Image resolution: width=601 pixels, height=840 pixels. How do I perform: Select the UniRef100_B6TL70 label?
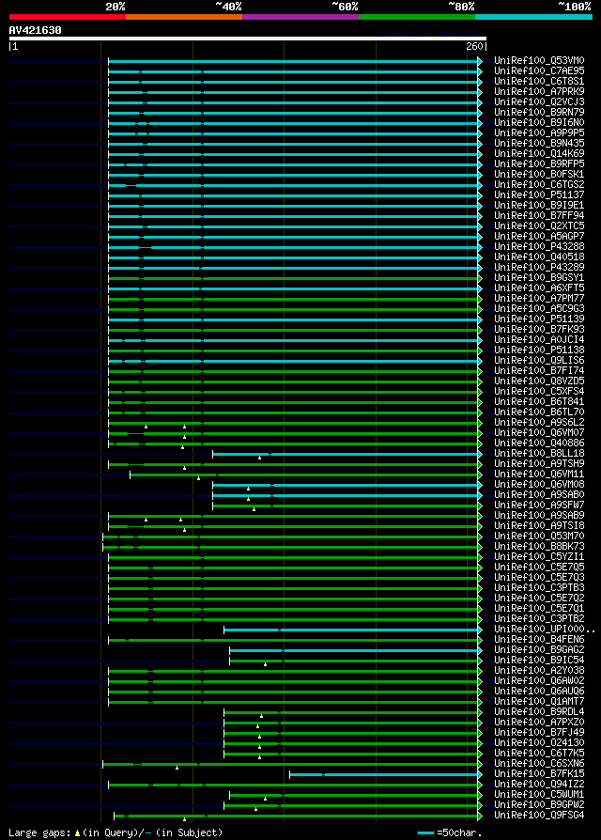[539, 412]
